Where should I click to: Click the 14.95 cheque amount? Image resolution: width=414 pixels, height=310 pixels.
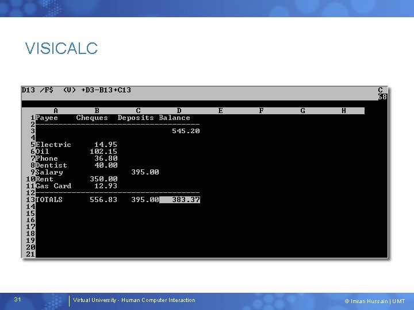point(106,145)
